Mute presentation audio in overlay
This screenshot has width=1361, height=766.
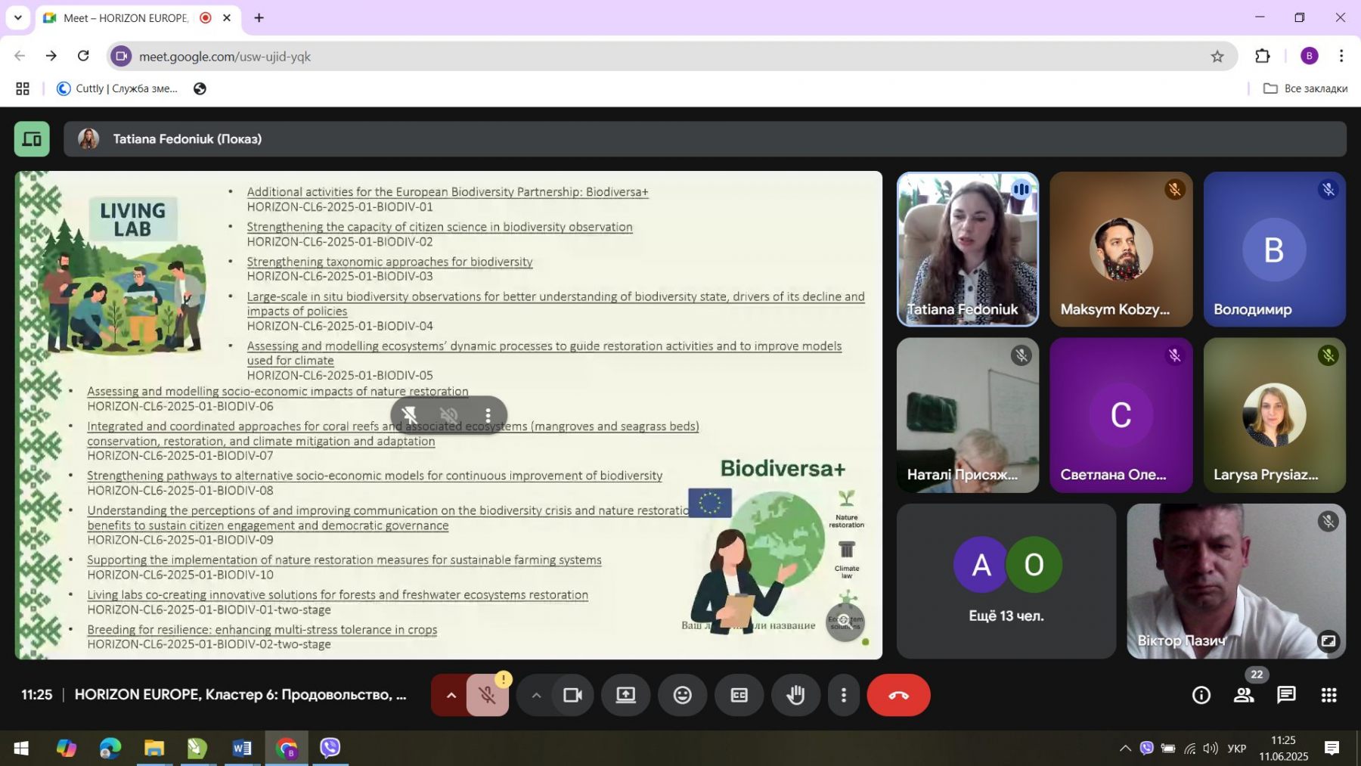449,415
